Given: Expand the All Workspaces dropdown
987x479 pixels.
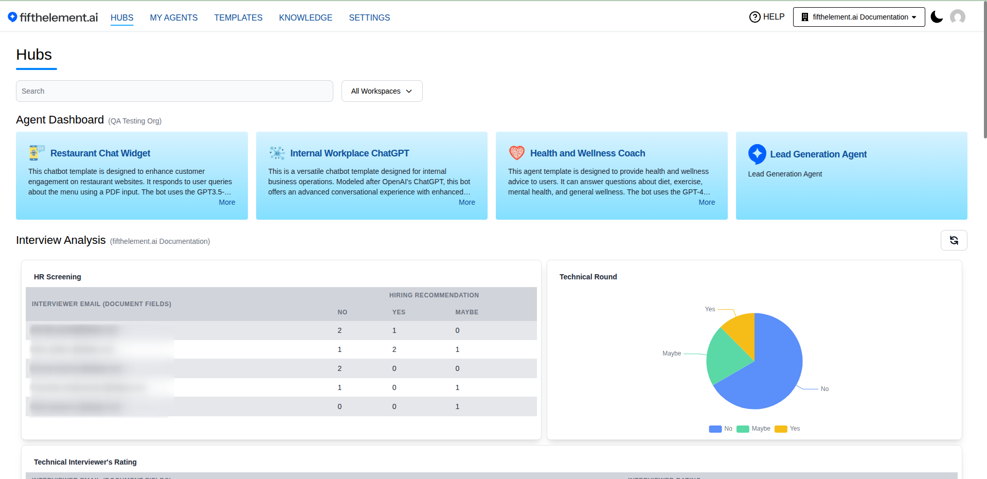Looking at the screenshot, I should coord(382,91).
